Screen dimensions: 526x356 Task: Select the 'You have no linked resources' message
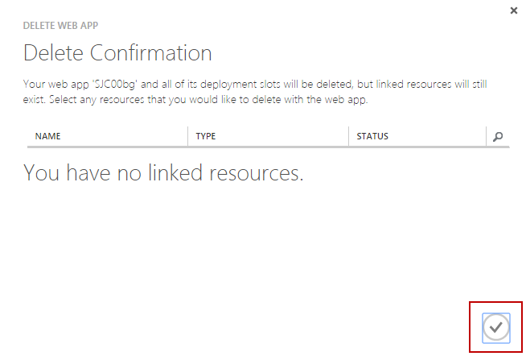click(163, 172)
